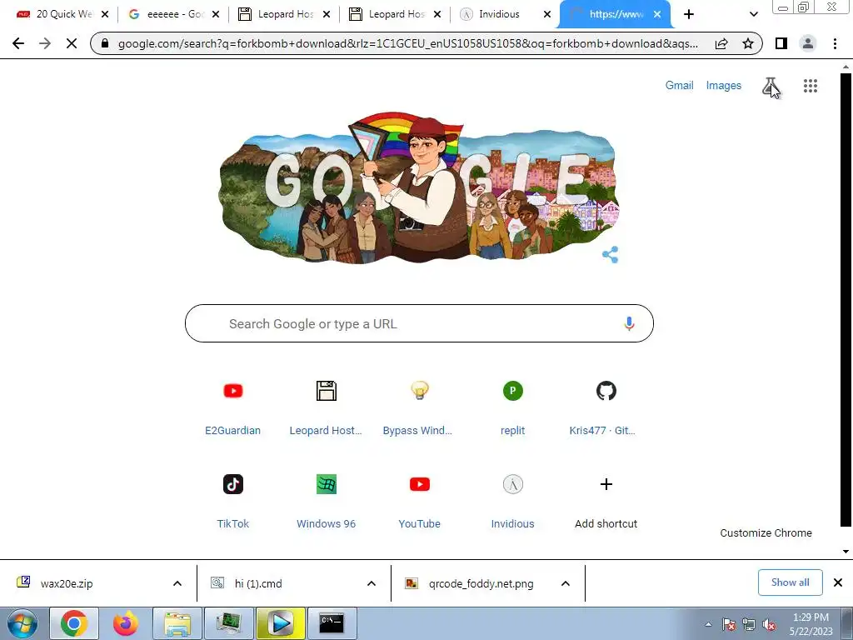Screen dimensions: 853x640
Task: Open the Leopard Host shortcut
Action: (326, 408)
